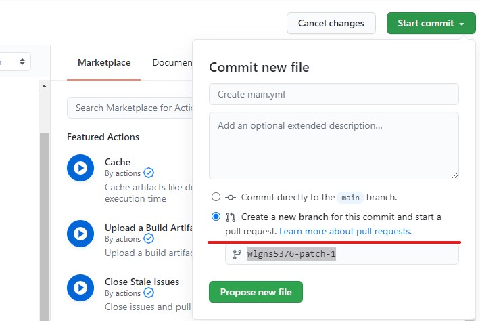Click the Commit new file heading
The width and height of the screenshot is (480, 321).
coord(259,68)
